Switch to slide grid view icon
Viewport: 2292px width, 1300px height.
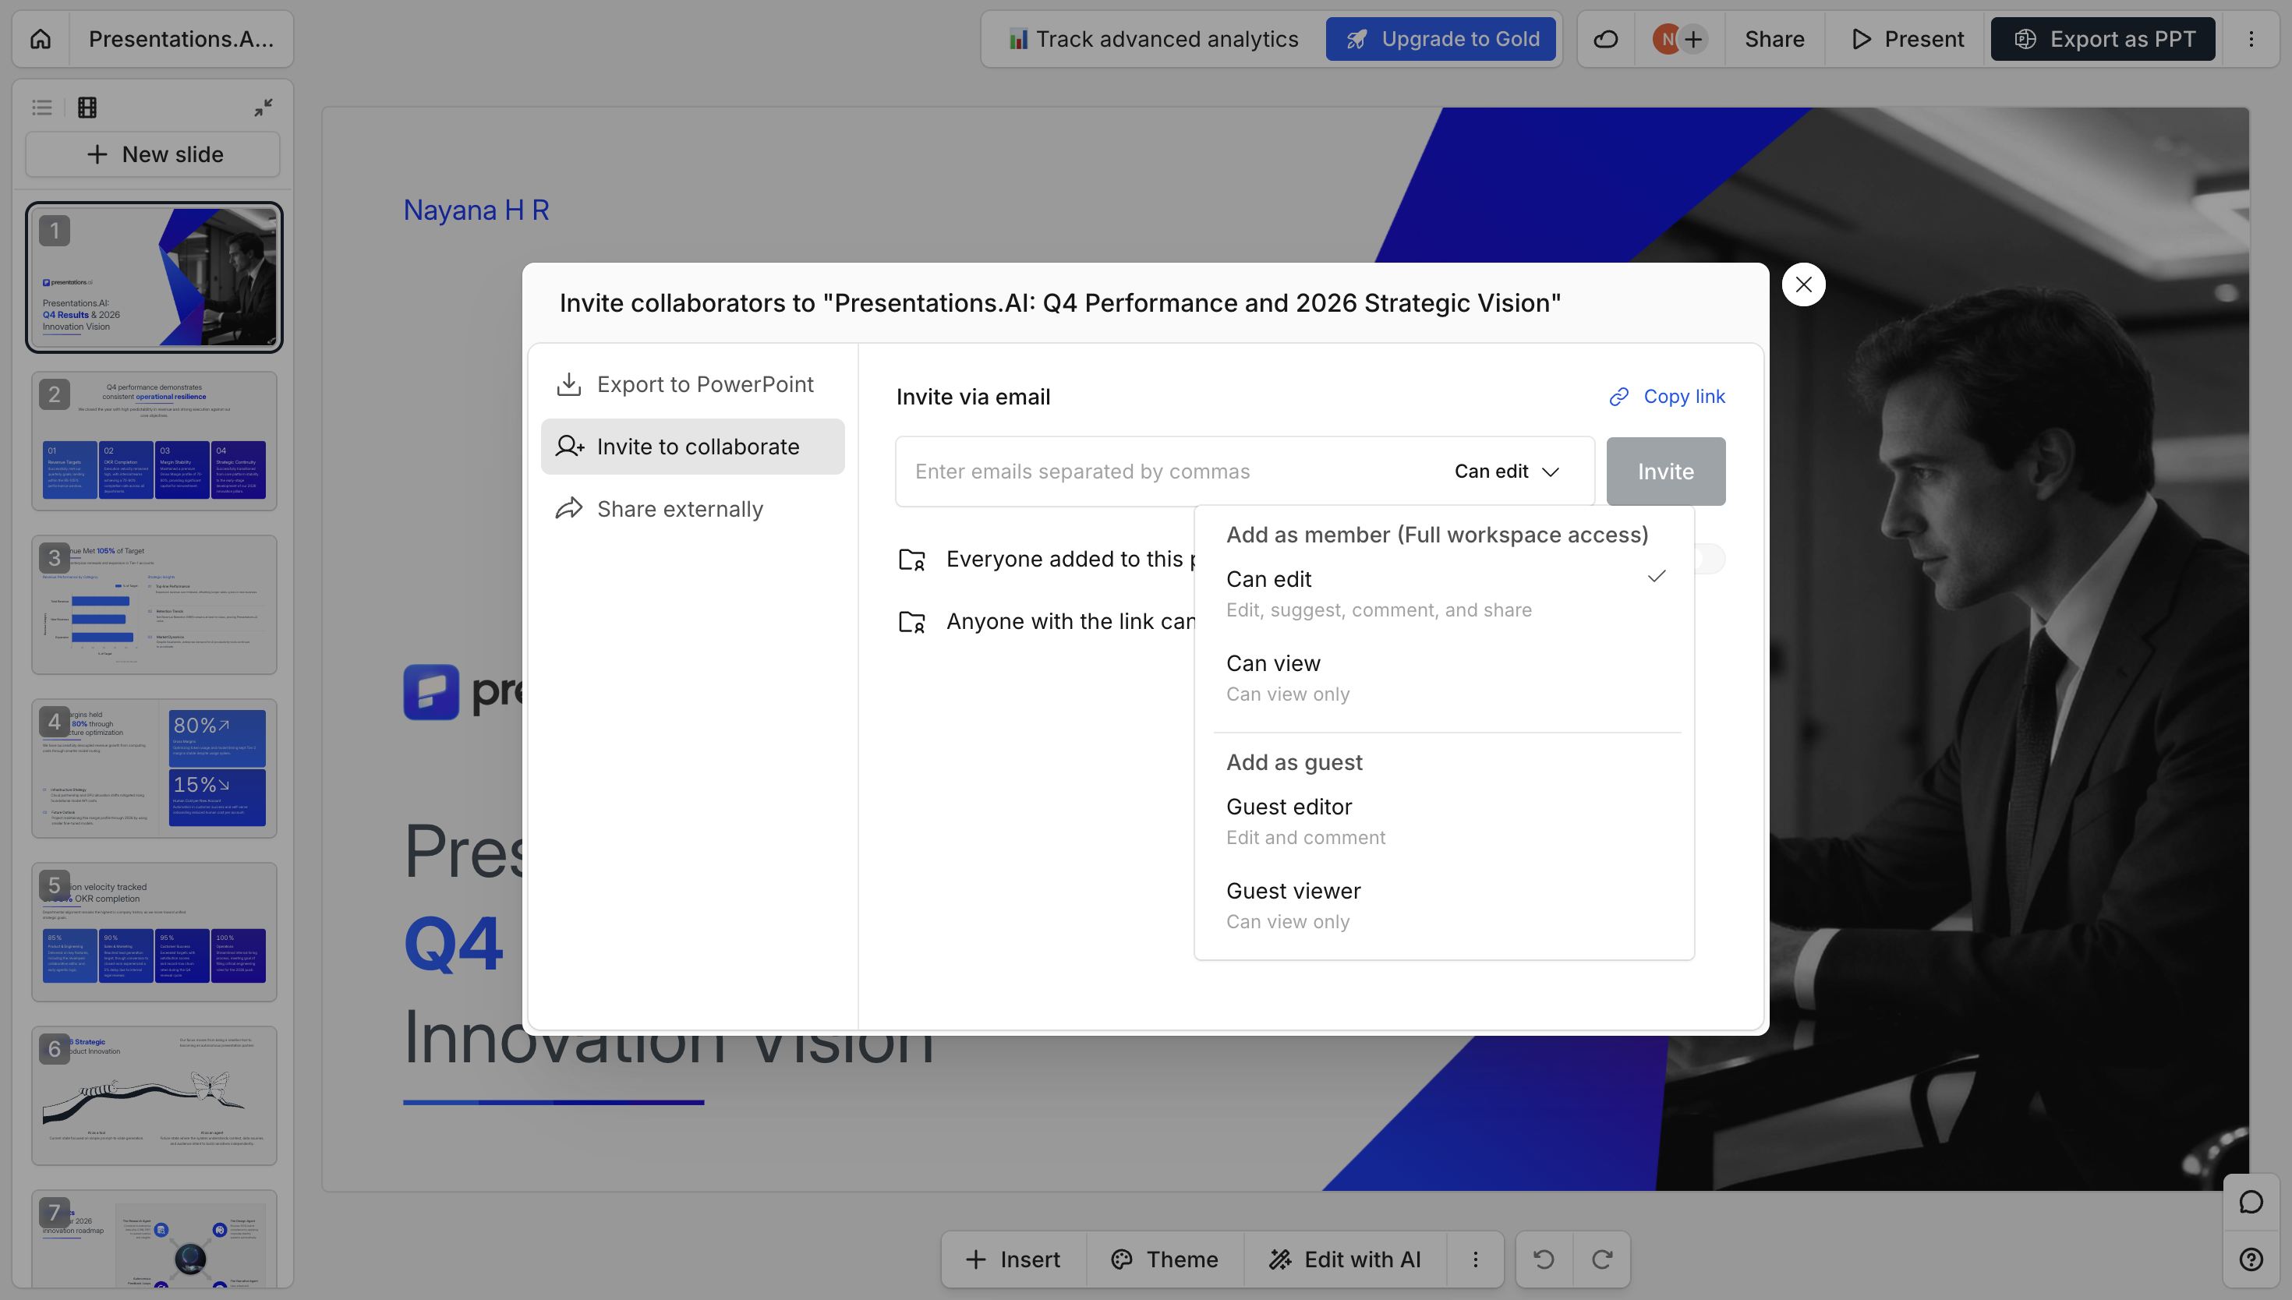tap(87, 107)
